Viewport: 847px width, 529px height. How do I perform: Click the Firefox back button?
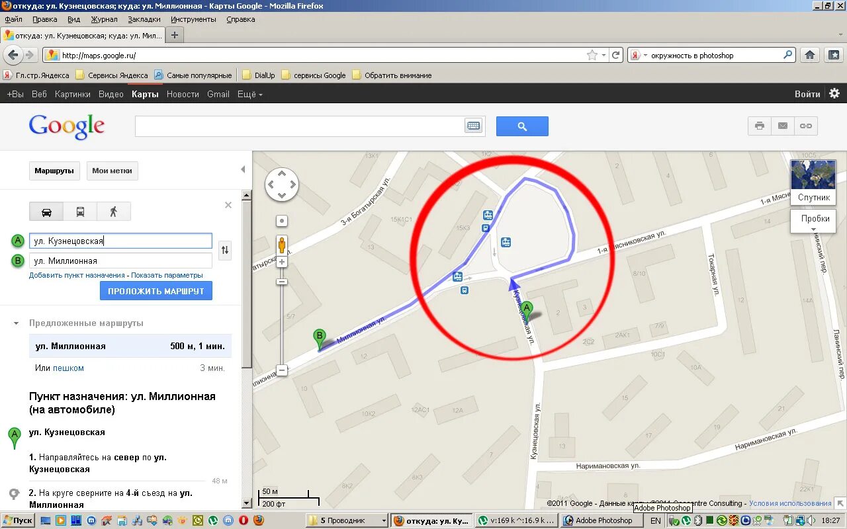[x=13, y=55]
